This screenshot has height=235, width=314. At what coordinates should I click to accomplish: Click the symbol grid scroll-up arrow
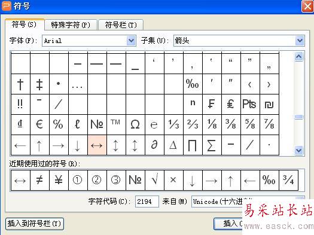pyautogui.click(x=299, y=57)
